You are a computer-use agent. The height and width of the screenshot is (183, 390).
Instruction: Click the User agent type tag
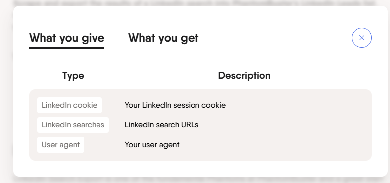pyautogui.click(x=61, y=145)
